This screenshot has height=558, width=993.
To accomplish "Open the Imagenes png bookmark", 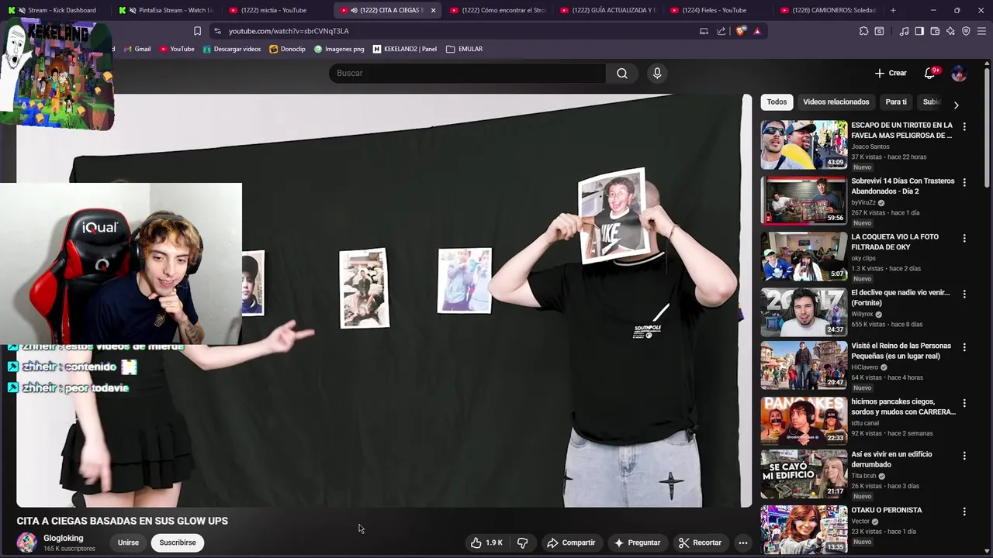I will point(339,49).
